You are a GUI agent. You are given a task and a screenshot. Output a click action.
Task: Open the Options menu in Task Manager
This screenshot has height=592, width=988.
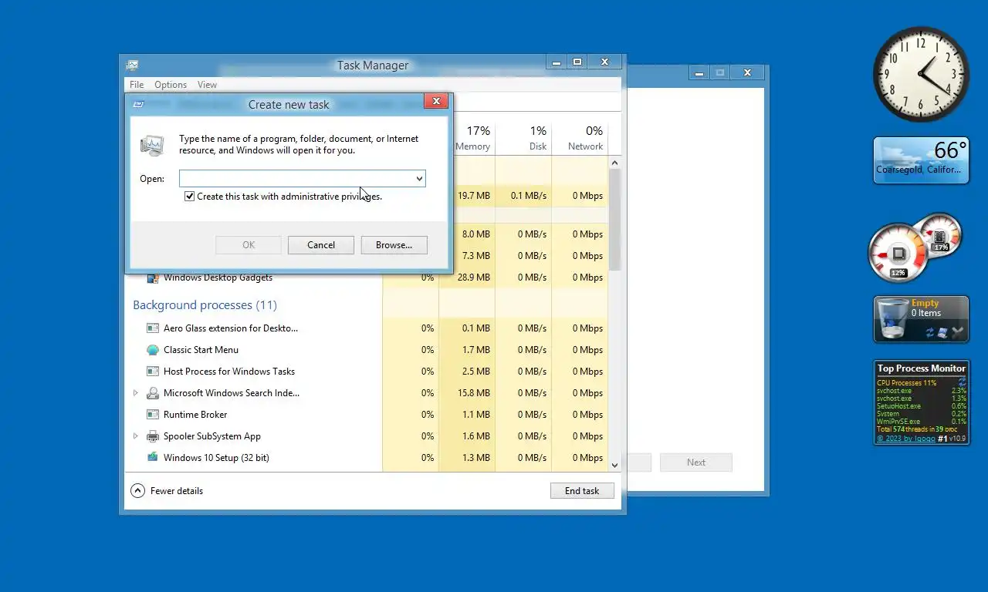point(171,85)
